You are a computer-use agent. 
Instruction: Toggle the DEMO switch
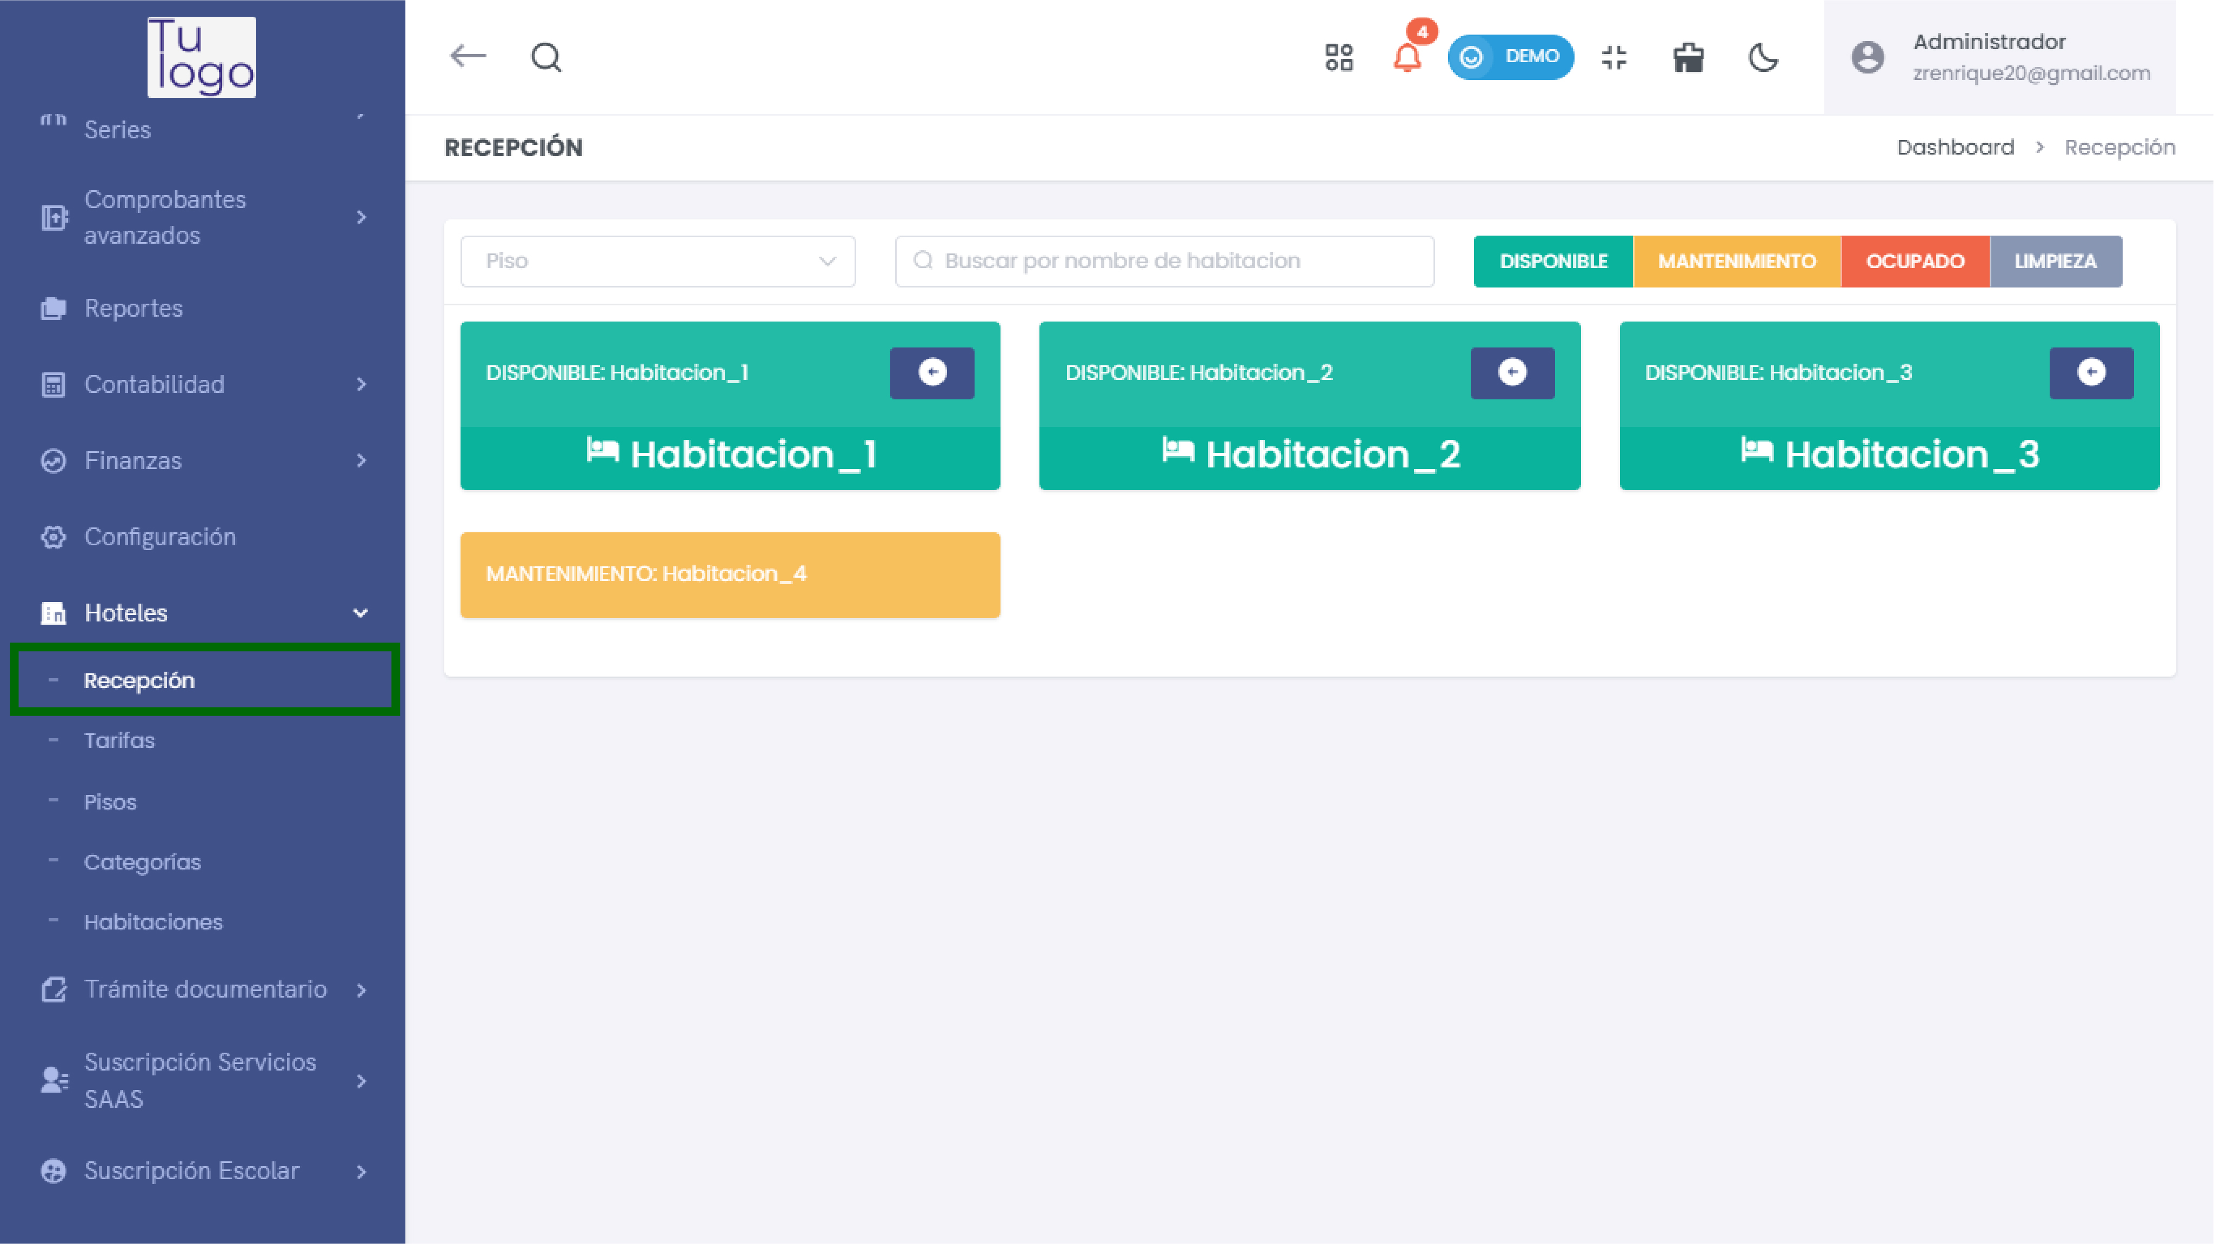pyautogui.click(x=1510, y=57)
